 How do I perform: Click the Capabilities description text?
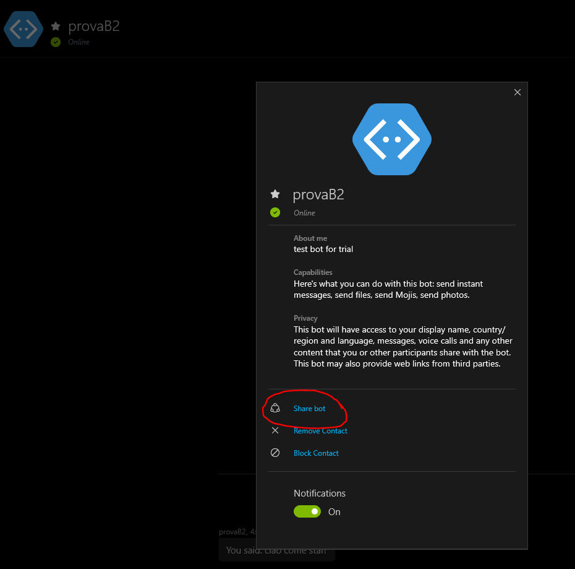[388, 289]
